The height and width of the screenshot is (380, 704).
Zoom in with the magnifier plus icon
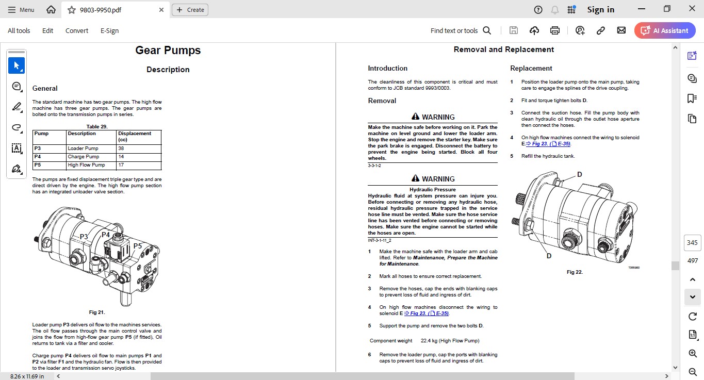tap(692, 353)
